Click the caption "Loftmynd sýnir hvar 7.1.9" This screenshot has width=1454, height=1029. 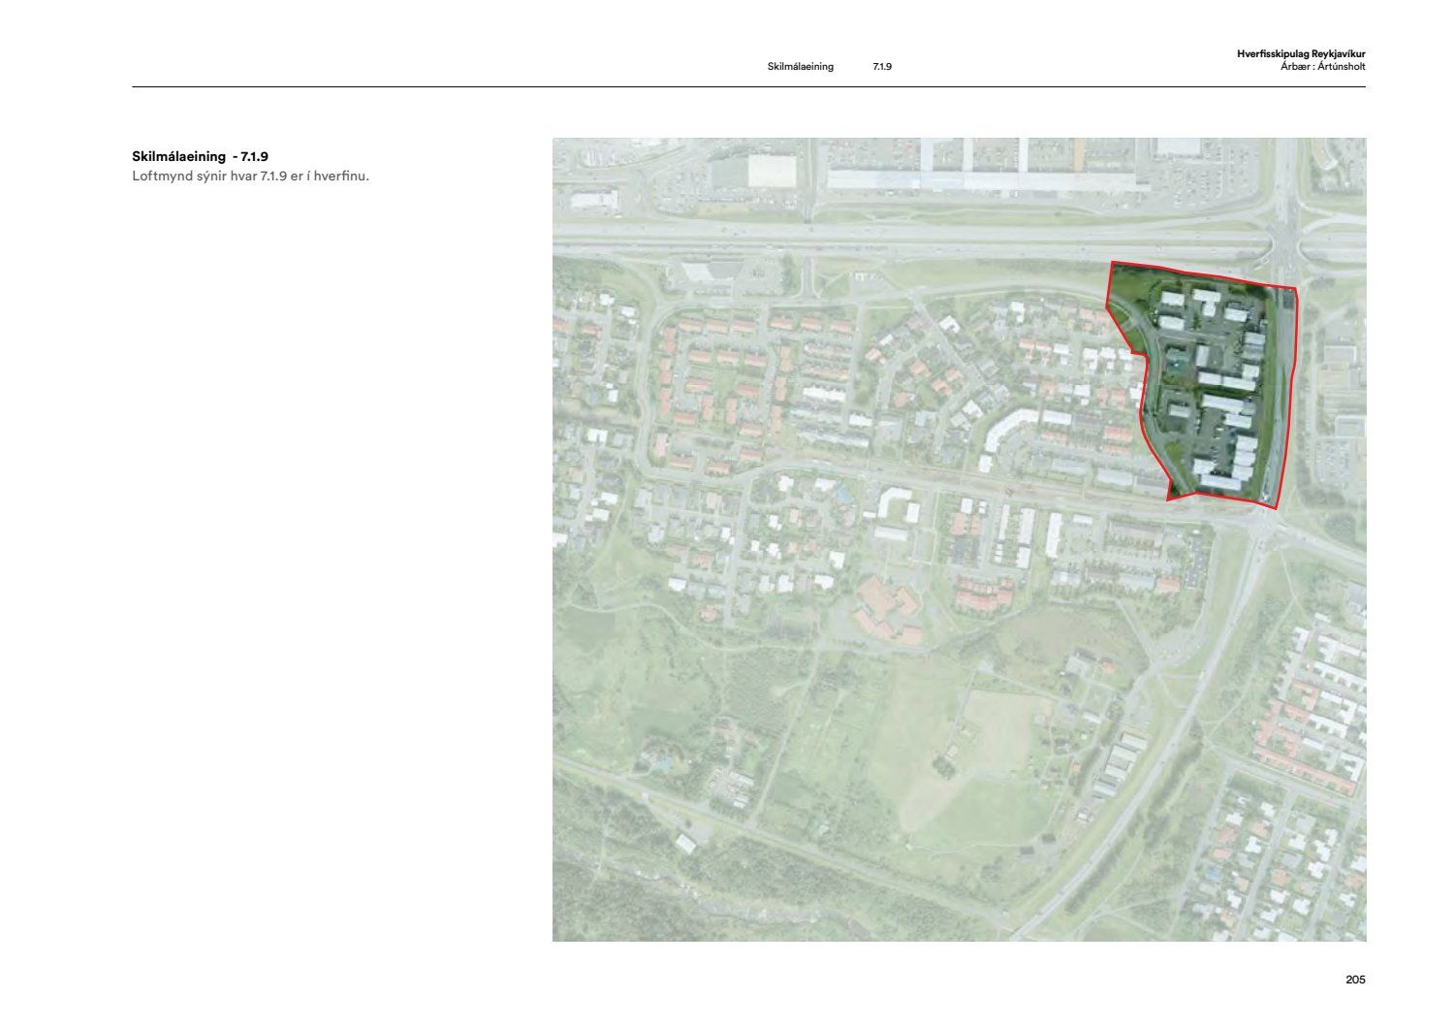click(250, 177)
